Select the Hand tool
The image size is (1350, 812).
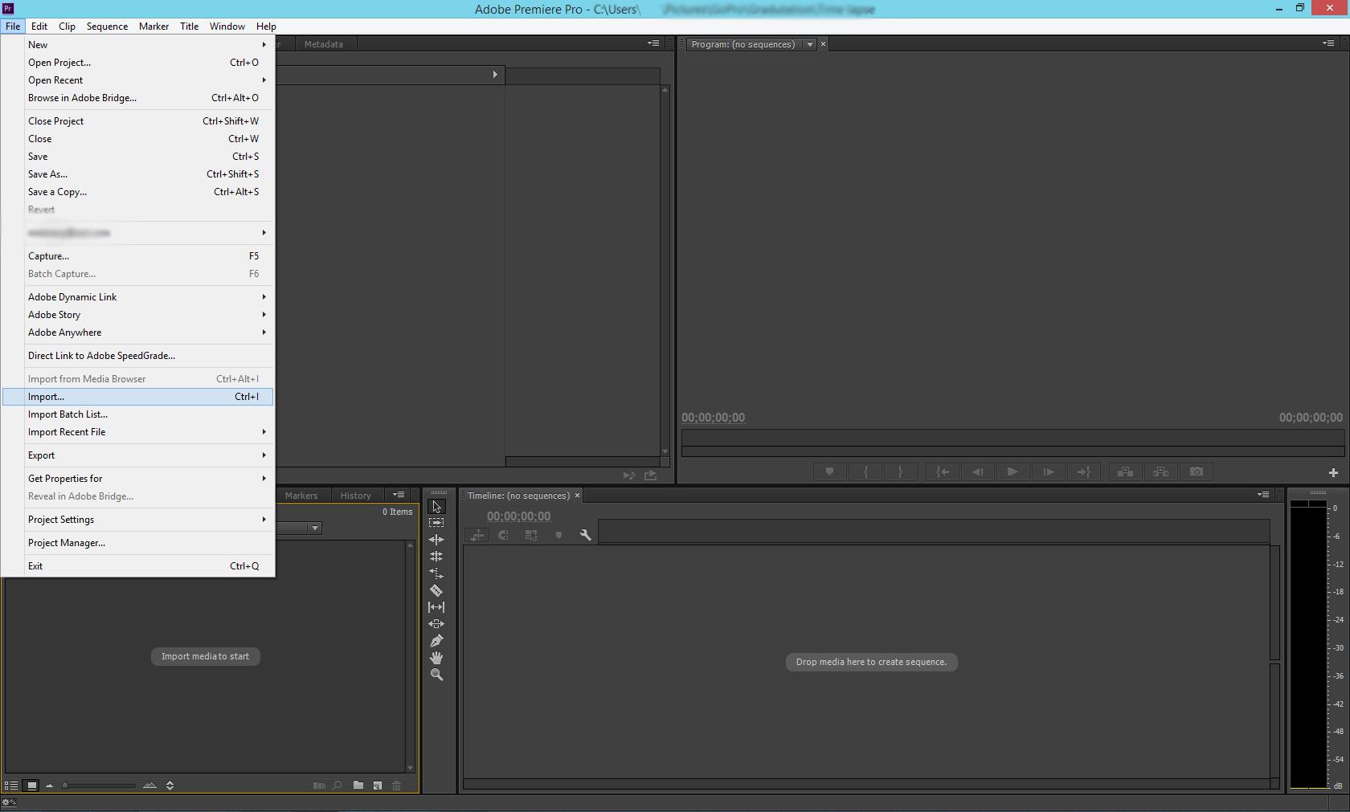436,658
